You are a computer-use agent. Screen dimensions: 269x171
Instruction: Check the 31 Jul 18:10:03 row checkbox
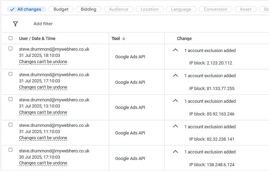pos(10,49)
